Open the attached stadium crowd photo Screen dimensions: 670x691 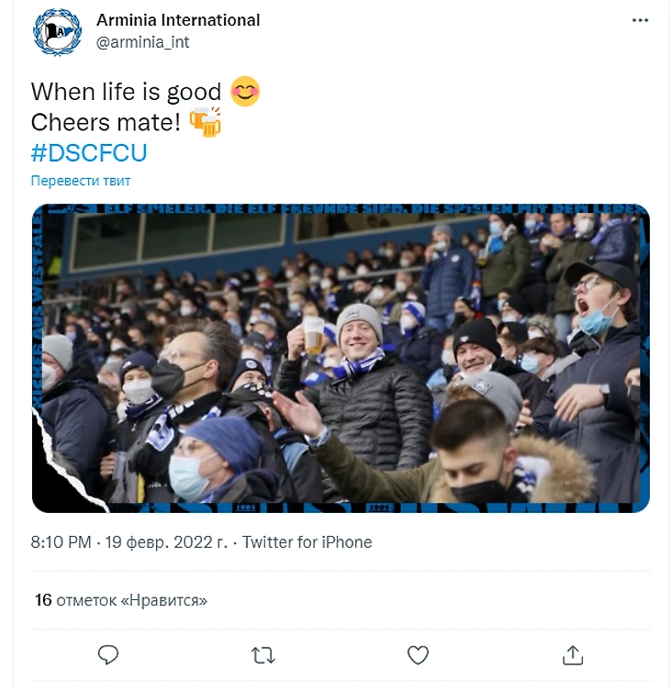tap(341, 358)
